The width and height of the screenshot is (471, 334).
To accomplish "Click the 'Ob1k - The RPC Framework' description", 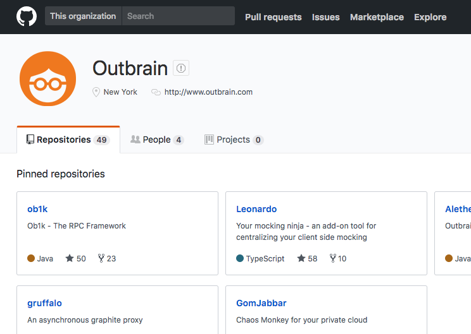I will click(77, 226).
